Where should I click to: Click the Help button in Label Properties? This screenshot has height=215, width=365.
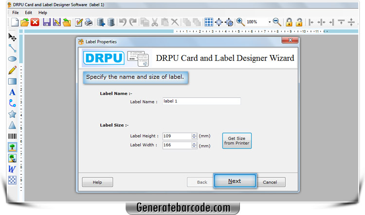coord(97,182)
